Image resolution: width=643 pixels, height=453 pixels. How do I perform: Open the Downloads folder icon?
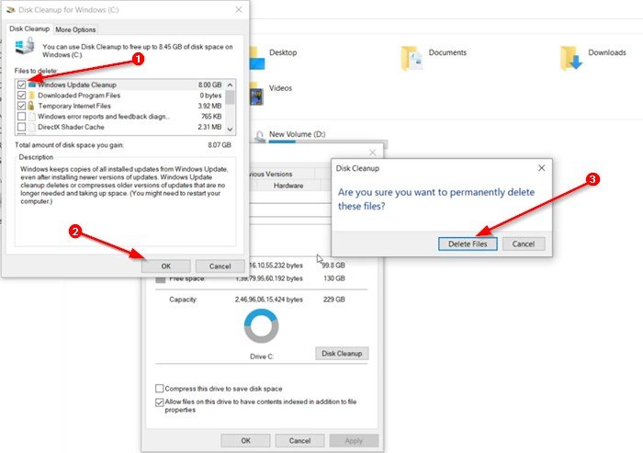(570, 58)
